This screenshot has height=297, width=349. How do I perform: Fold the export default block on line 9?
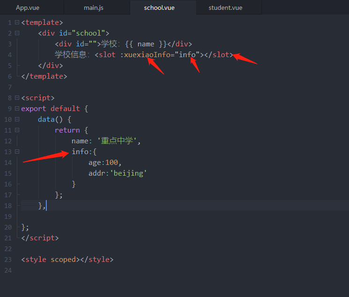17,109
